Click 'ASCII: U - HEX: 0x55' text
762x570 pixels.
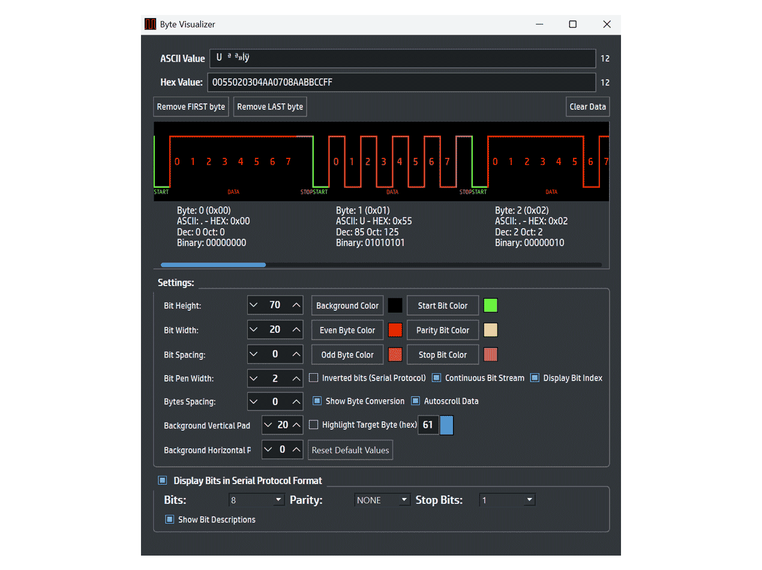[374, 221]
